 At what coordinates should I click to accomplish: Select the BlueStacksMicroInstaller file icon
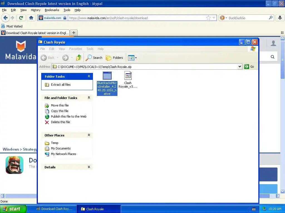[107, 76]
